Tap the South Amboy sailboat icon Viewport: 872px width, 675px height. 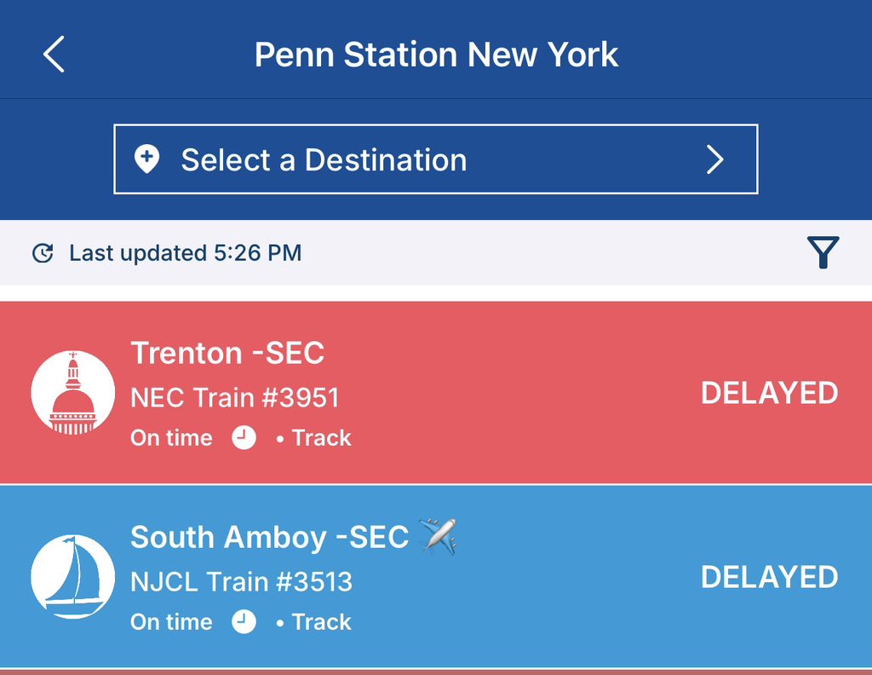(73, 576)
